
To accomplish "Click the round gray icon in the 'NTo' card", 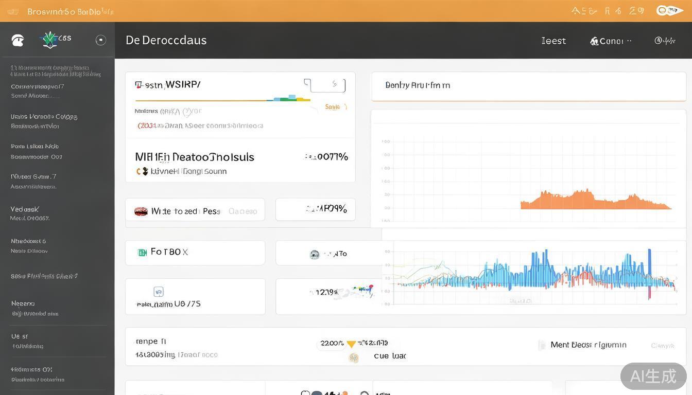I will [x=314, y=254].
